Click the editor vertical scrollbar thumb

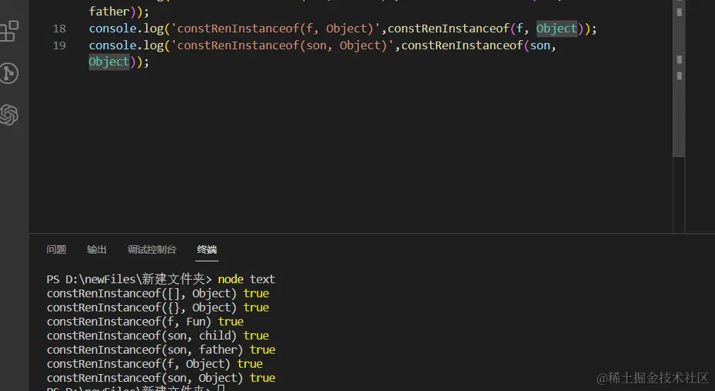[679, 78]
